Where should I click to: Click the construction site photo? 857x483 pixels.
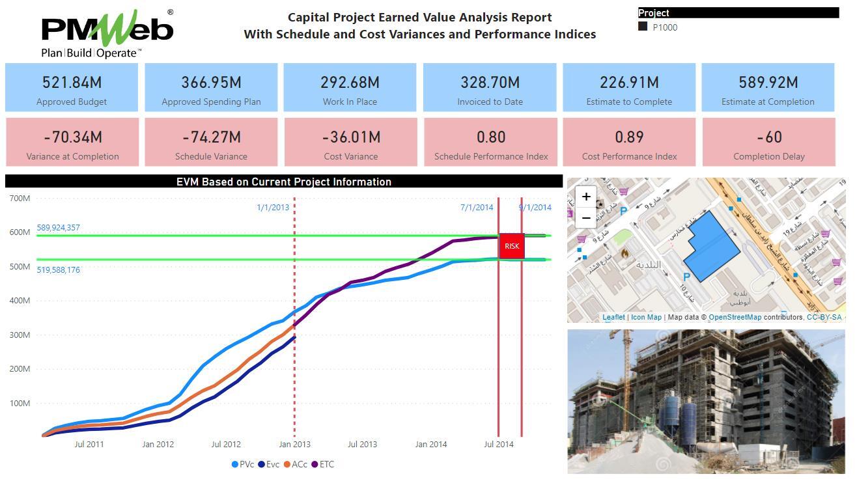706,401
